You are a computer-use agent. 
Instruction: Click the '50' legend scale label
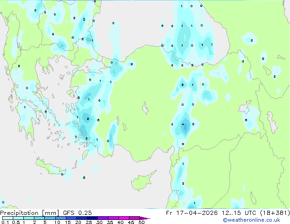pyautogui.click(x=141, y=222)
